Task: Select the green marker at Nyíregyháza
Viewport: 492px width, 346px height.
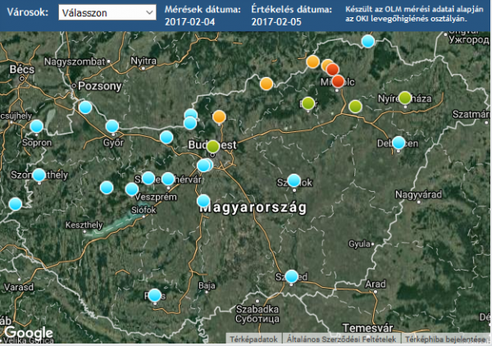Action: [x=405, y=98]
